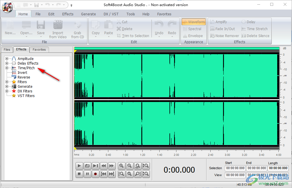Expand the Time/Pitch effects group
292x188 pixels.
point(7,68)
